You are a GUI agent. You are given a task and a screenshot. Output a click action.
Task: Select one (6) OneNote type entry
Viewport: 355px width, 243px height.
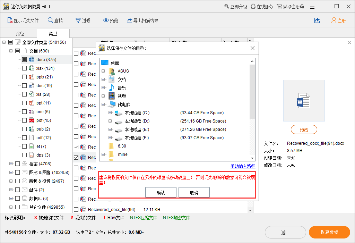[x=43, y=111]
